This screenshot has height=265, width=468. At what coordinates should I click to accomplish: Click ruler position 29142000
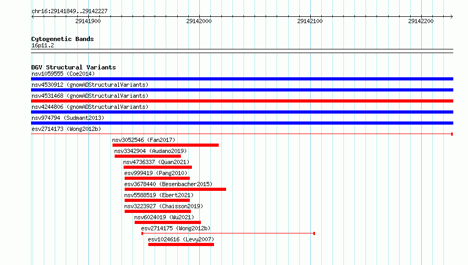point(199,21)
